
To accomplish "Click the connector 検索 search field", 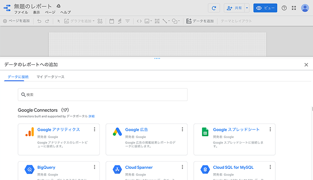I will coord(102,95).
